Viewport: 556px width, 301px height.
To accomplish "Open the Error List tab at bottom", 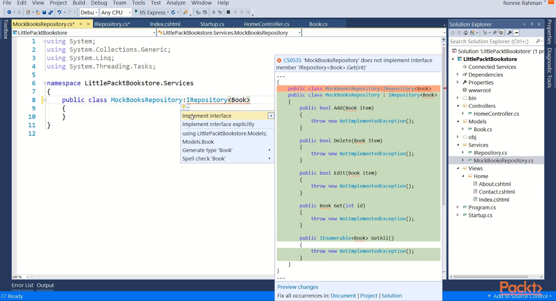I will (22, 285).
